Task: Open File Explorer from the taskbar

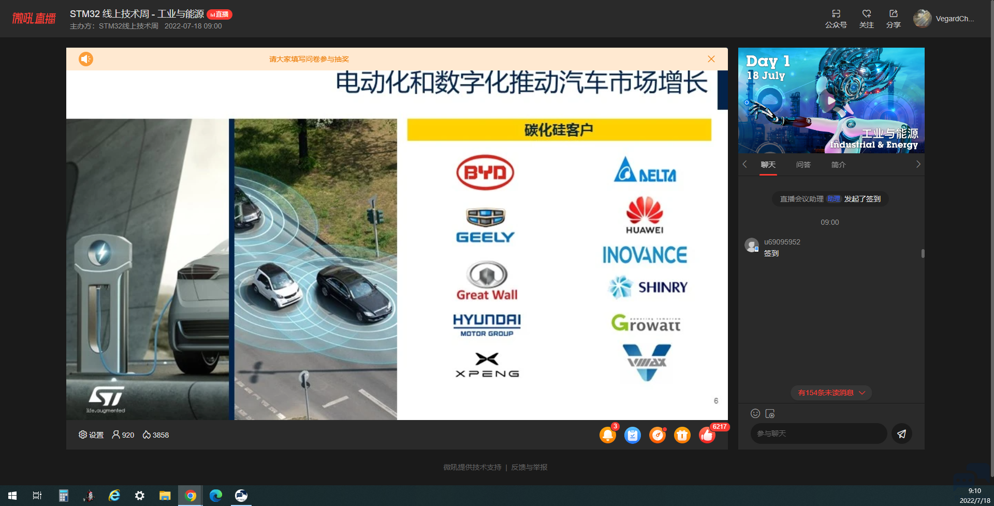Action: [165, 496]
